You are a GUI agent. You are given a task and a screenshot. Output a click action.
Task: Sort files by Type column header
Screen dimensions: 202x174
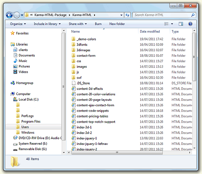coord(175,32)
